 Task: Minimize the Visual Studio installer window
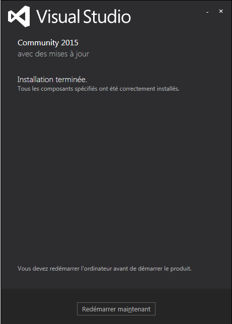click(x=207, y=12)
